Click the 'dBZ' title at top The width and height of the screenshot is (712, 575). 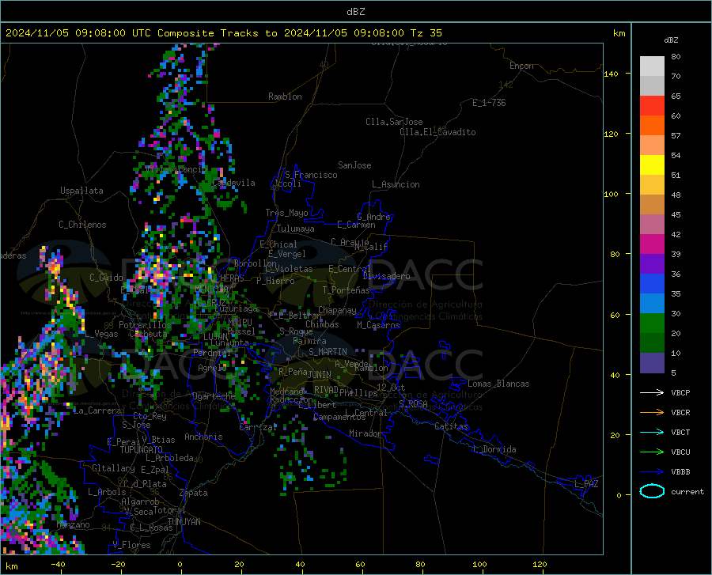coord(355,12)
